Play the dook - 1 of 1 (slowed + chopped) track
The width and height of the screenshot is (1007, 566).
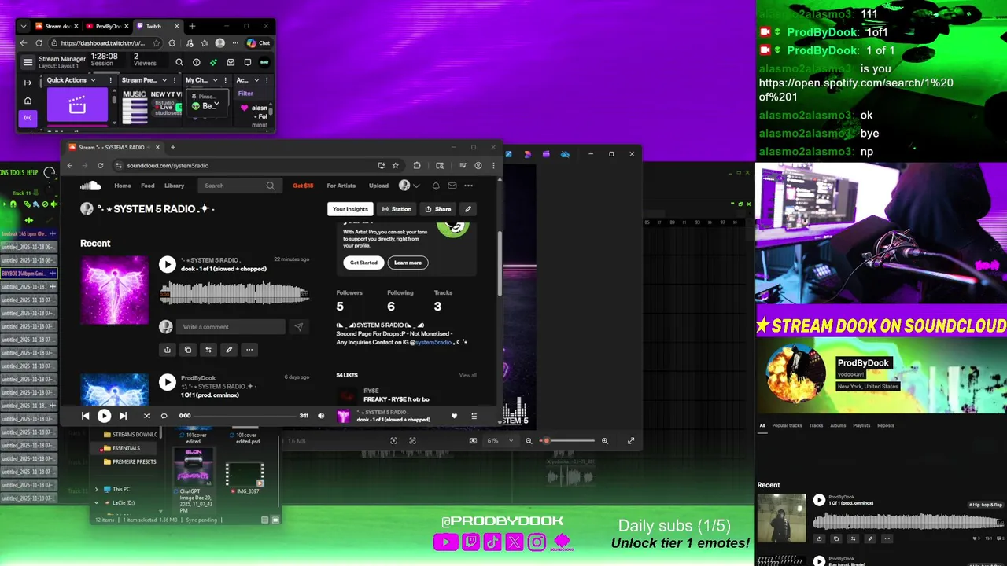168,264
